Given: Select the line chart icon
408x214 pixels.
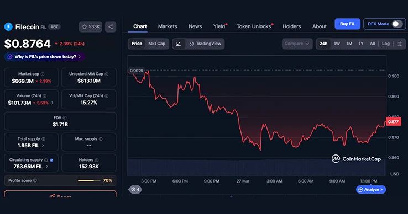Looking at the screenshot, I should pyautogui.click(x=179, y=44).
